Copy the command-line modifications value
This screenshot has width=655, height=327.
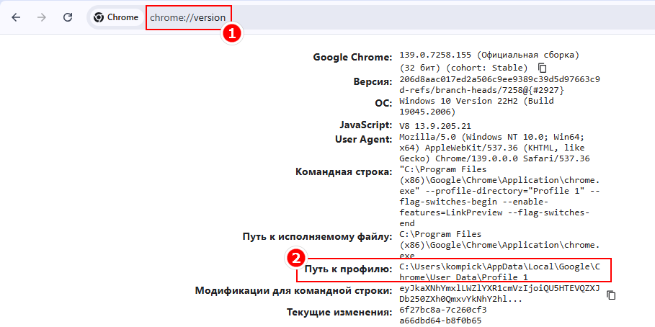pyautogui.click(x=611, y=295)
